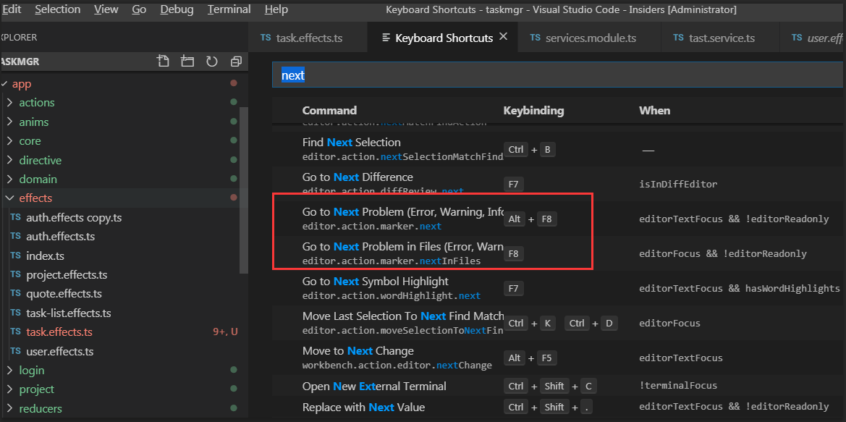
Task: Open the Debug menu
Action: pos(177,9)
